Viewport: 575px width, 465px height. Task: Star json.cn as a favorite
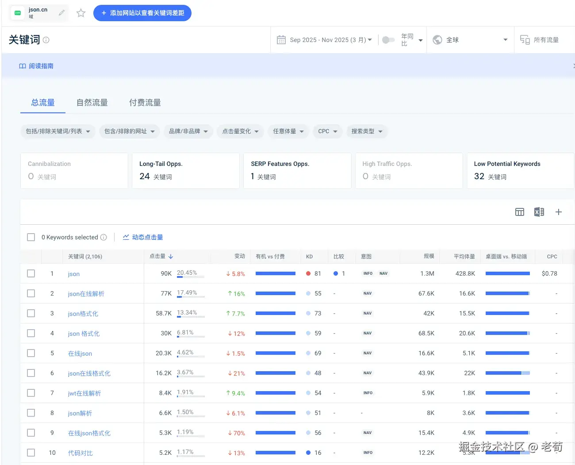point(81,13)
